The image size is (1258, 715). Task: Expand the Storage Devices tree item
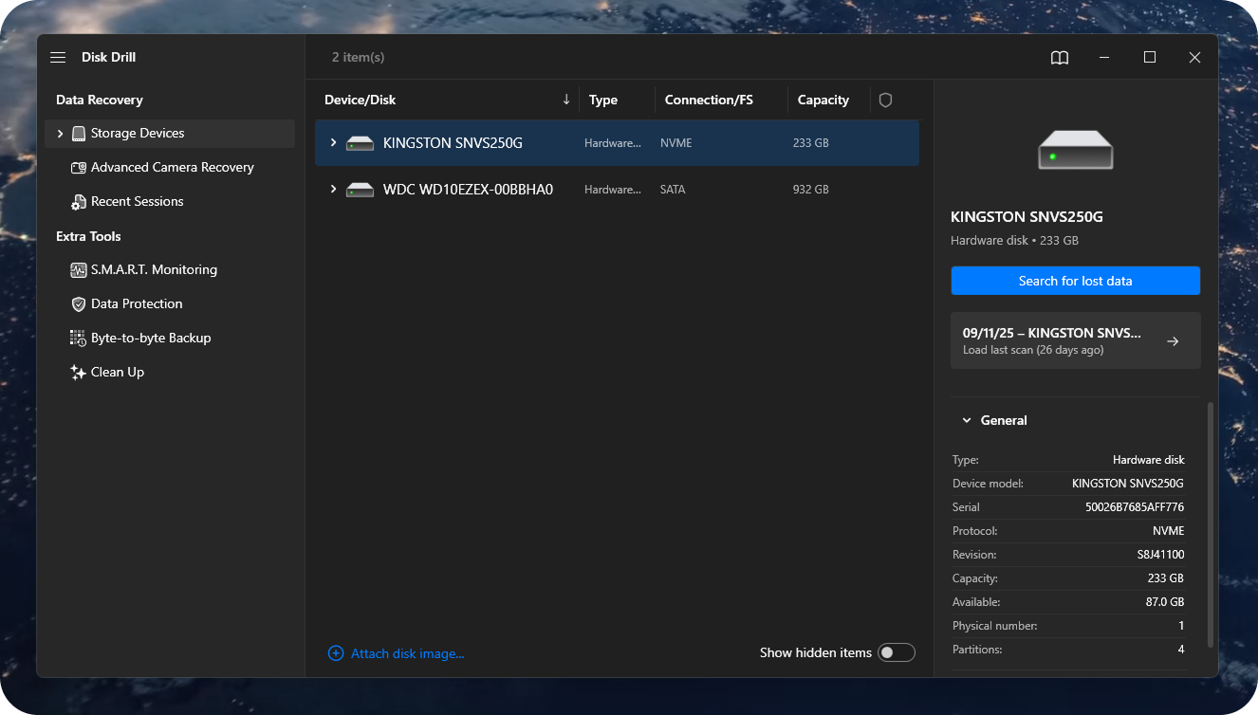pyautogui.click(x=61, y=134)
